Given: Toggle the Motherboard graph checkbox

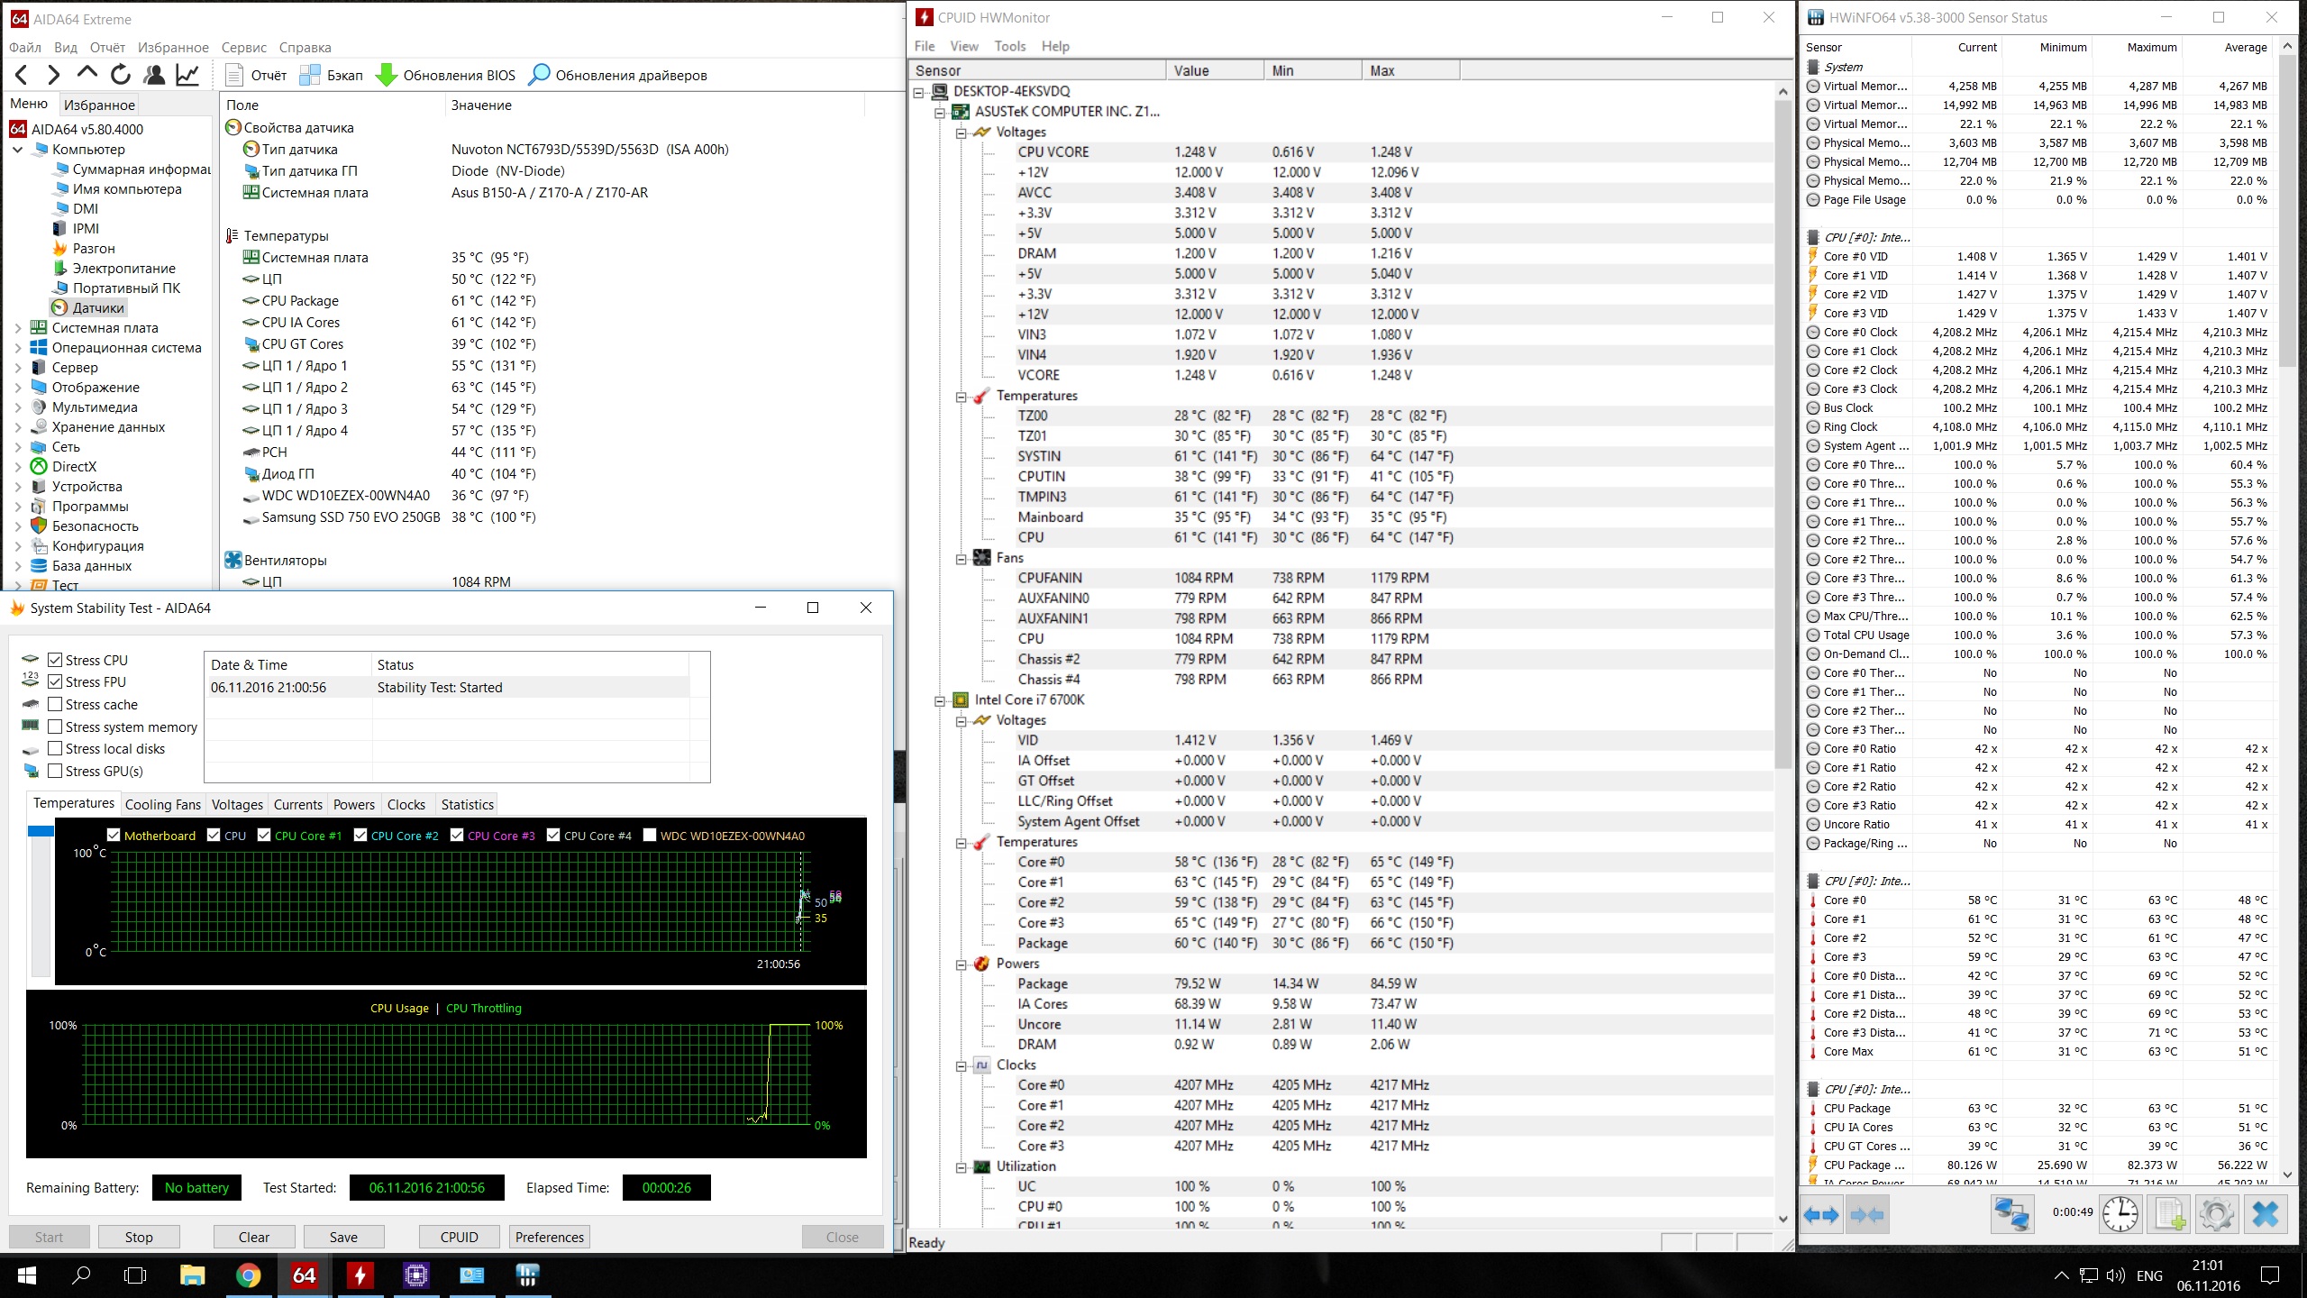Looking at the screenshot, I should click(114, 835).
